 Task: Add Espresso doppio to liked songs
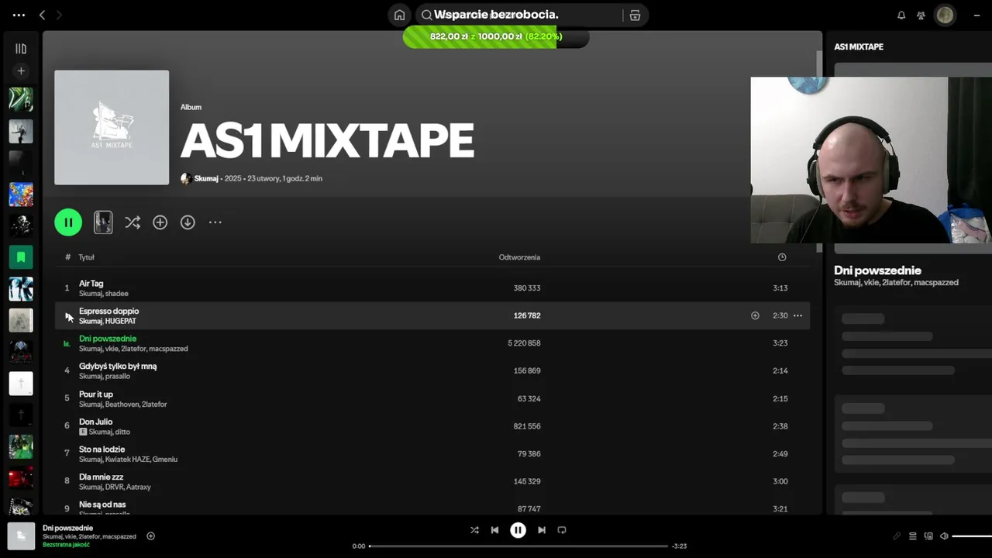pos(755,315)
